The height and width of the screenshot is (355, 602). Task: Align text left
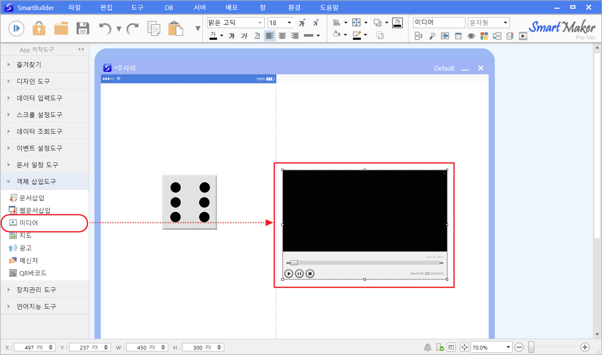coord(270,36)
